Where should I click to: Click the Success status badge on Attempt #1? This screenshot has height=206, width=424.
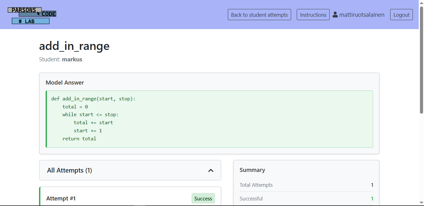pos(203,198)
